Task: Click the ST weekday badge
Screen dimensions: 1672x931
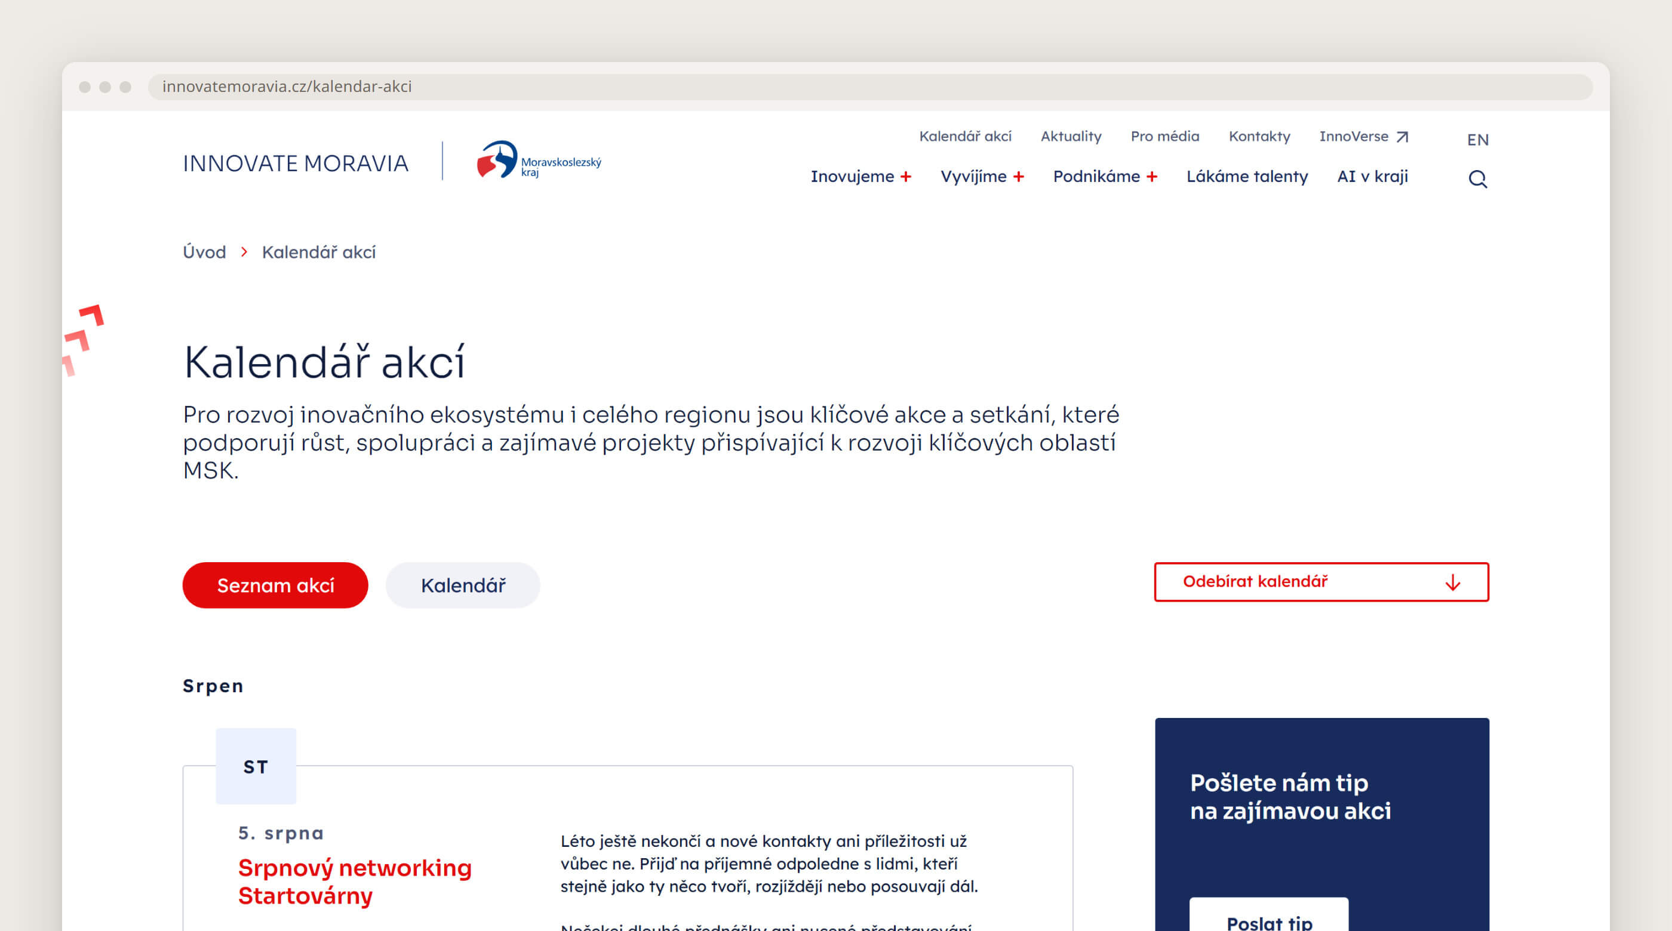Action: (x=256, y=766)
